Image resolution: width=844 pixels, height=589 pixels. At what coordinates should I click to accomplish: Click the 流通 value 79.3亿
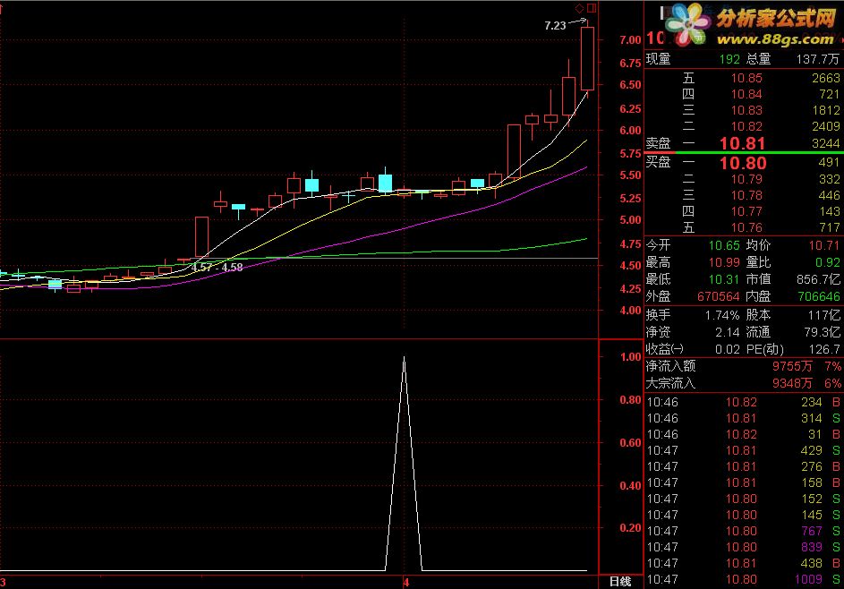(x=822, y=332)
